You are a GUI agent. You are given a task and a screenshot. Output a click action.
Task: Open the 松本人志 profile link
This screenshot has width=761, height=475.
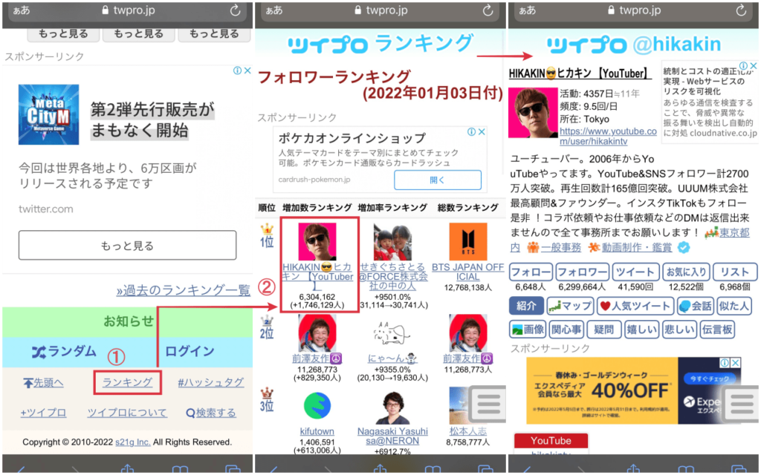pos(468,431)
